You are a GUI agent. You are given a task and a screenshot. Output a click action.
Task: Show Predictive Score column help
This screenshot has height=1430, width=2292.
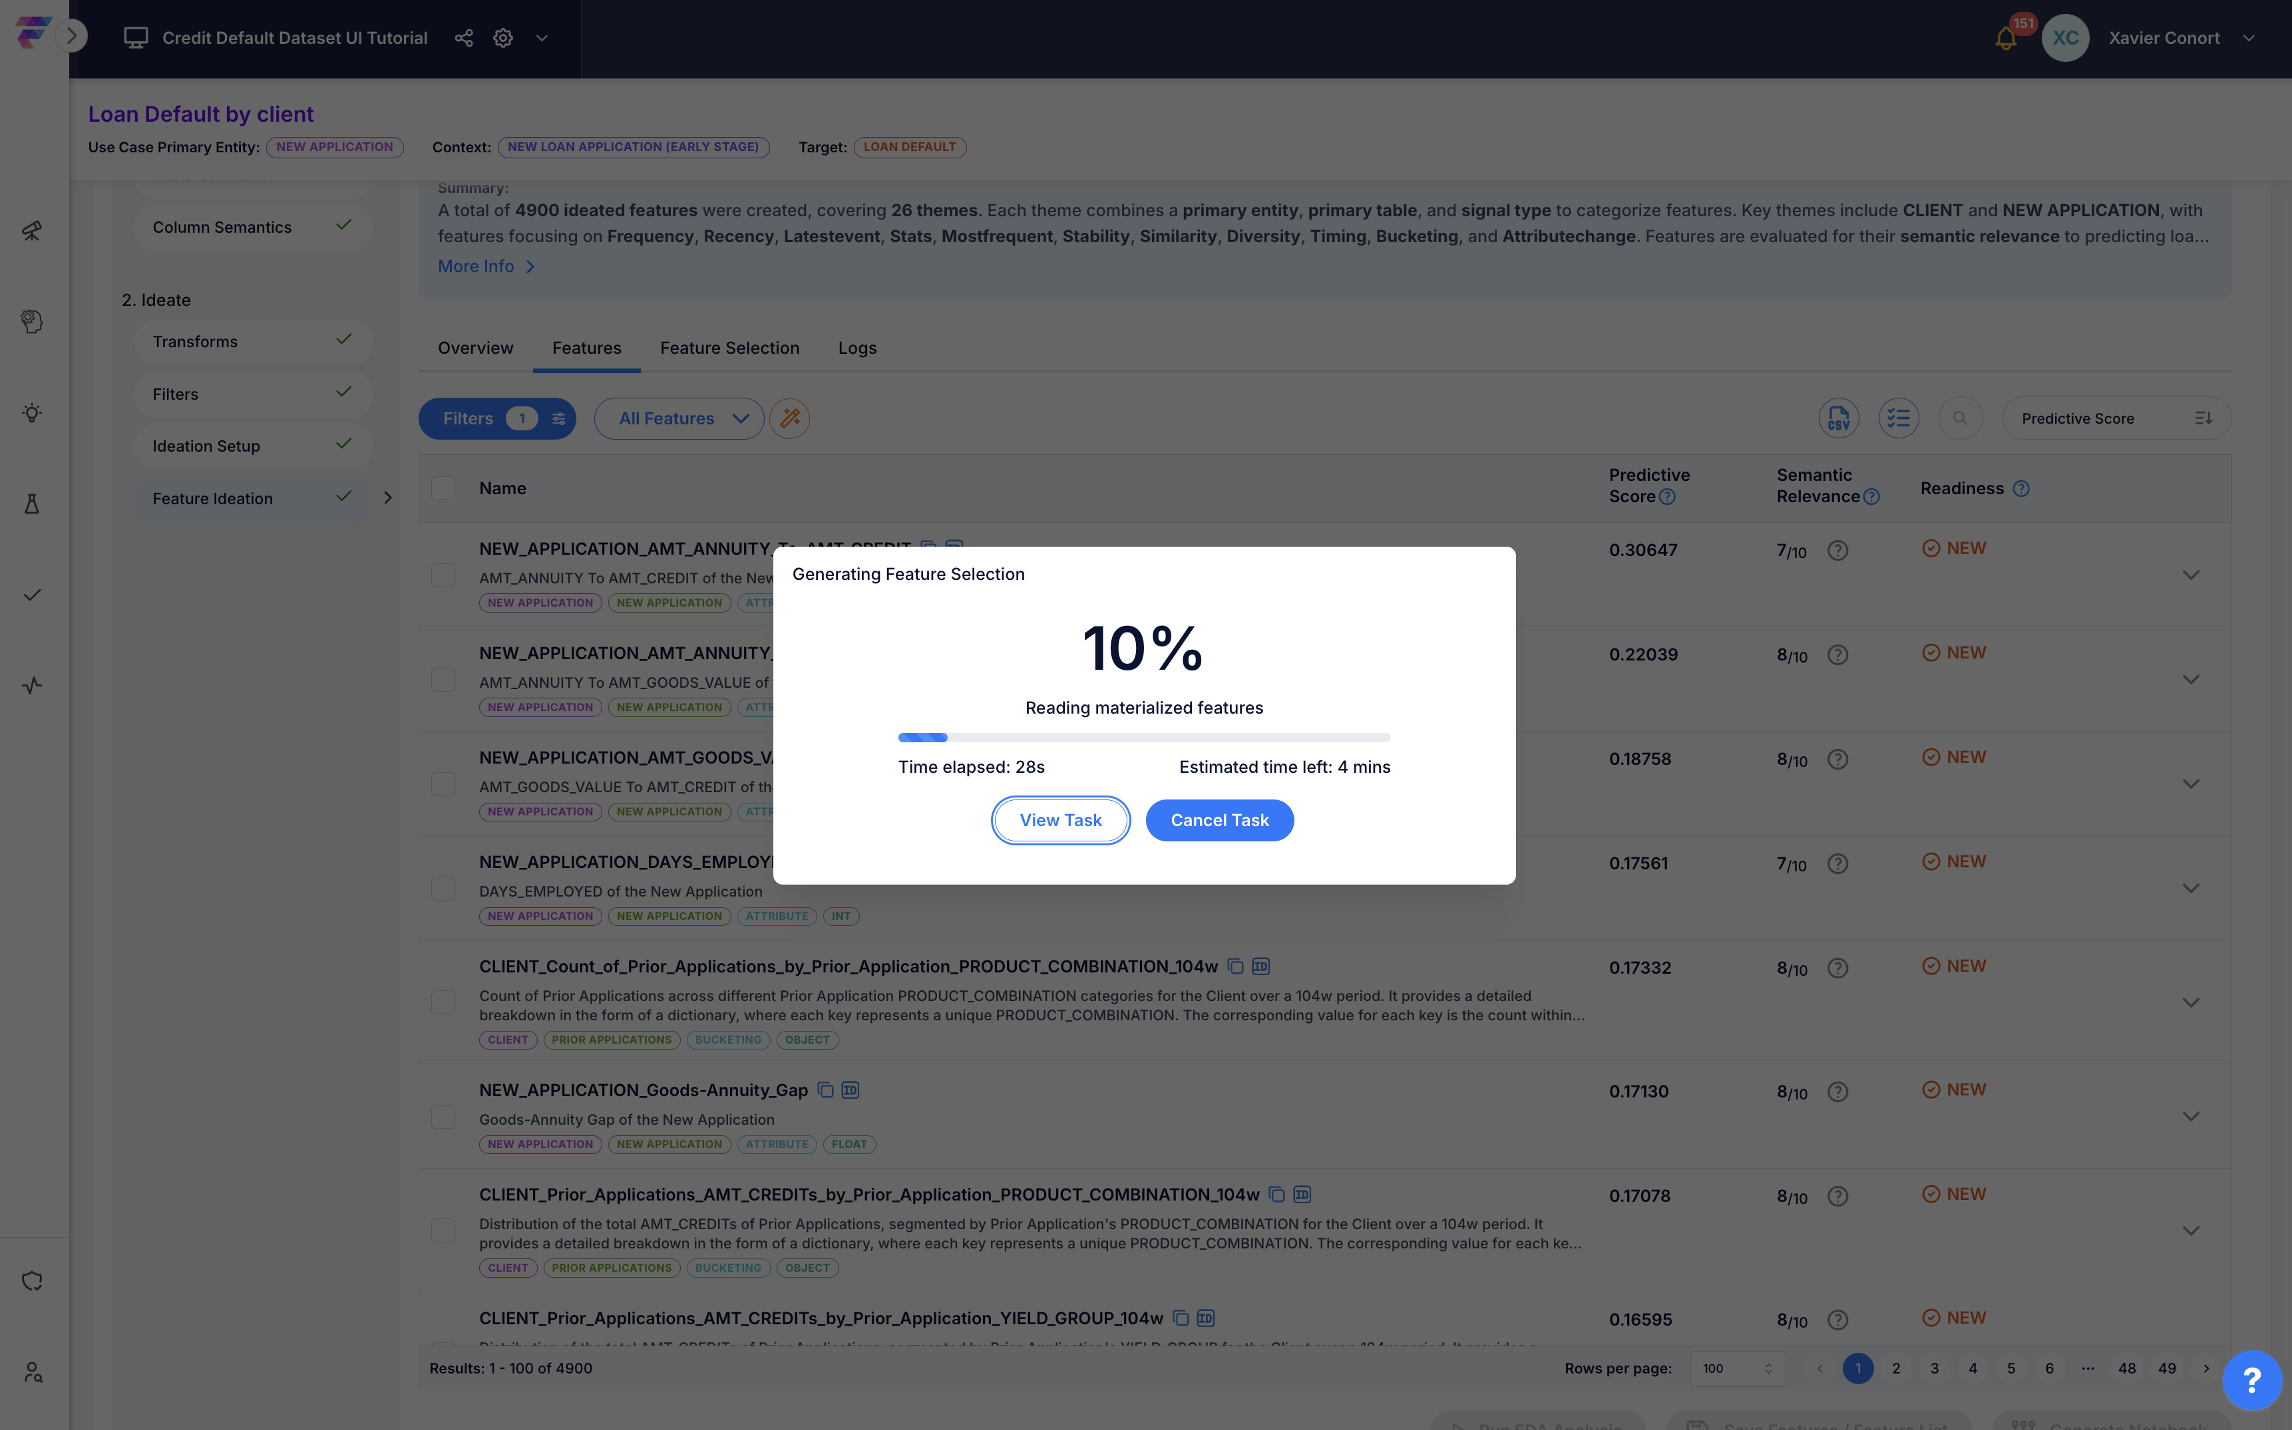tap(1668, 497)
